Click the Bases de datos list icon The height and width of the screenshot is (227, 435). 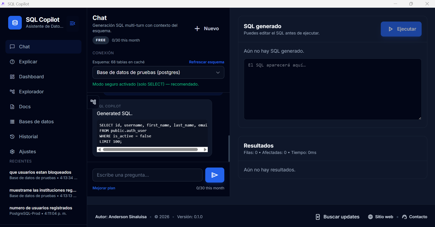coord(12,122)
